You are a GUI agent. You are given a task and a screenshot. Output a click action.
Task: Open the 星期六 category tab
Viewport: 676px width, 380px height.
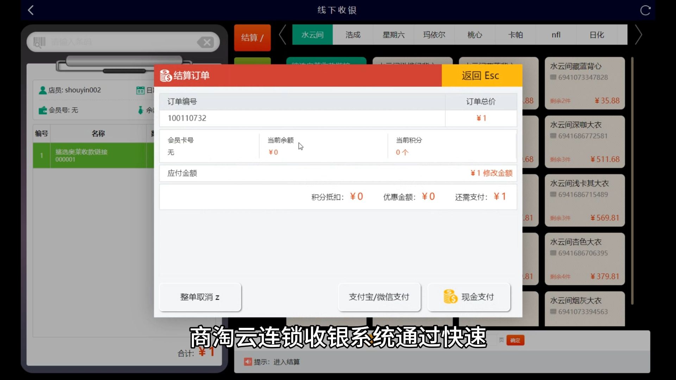point(394,35)
